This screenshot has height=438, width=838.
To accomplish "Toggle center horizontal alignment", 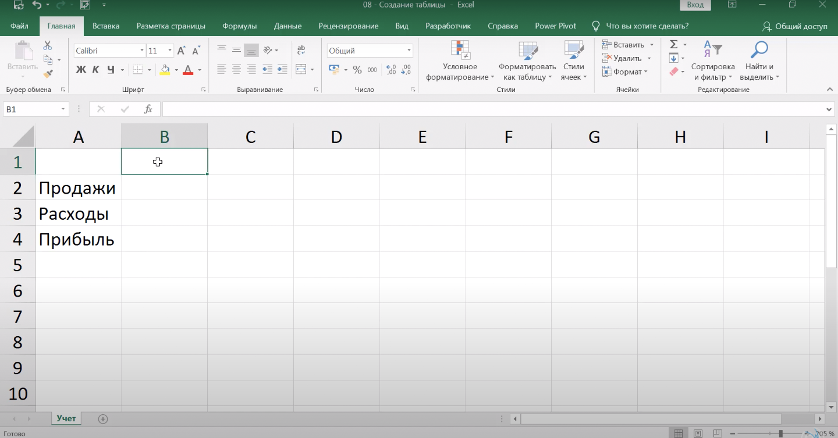I will coord(236,69).
